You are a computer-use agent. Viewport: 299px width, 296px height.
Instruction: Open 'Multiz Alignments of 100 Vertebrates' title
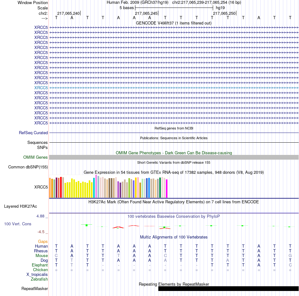(174, 237)
